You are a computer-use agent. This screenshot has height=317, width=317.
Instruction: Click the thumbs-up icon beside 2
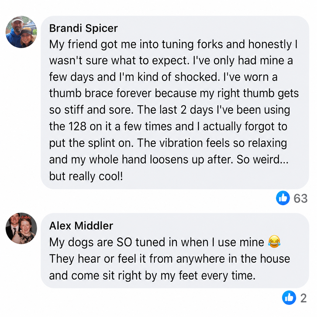click(289, 298)
